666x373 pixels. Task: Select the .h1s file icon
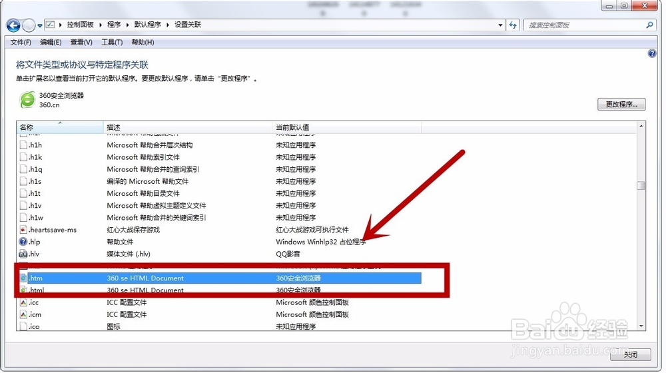click(x=23, y=181)
